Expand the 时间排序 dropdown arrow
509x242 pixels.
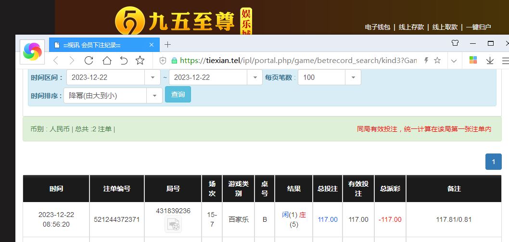pyautogui.click(x=154, y=96)
